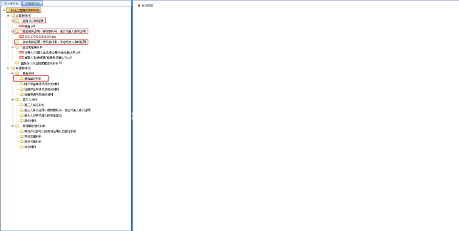Select 其他诉讼参与人的身份证明以及委托手续 folder
This screenshot has width=459, height=231.
coord(50,131)
